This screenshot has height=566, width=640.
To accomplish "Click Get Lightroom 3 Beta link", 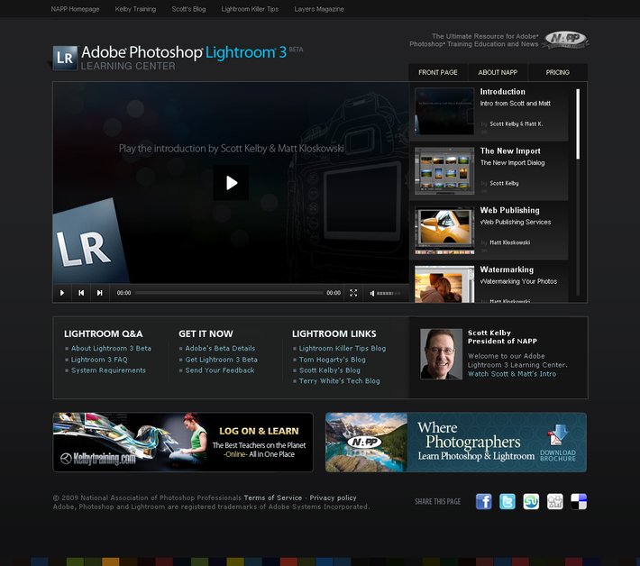I will coord(221,360).
